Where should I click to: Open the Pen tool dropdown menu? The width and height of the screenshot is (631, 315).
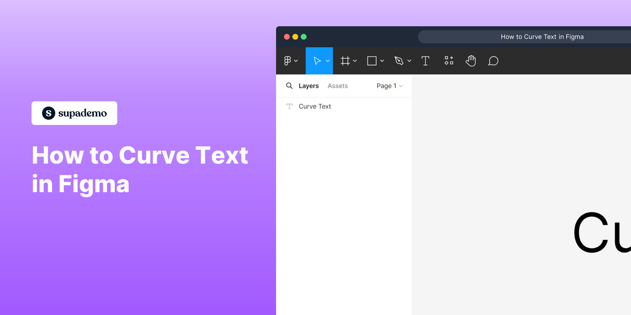409,60
